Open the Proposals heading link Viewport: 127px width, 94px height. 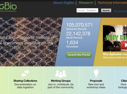click(96, 81)
